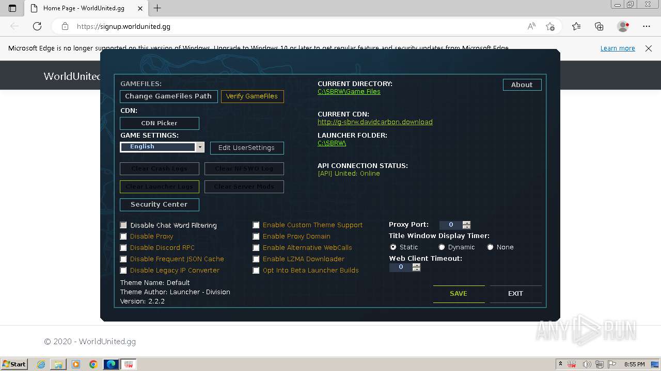661x371 pixels.
Task: Click the Edge tab actions menu icon
Action: pos(12,8)
